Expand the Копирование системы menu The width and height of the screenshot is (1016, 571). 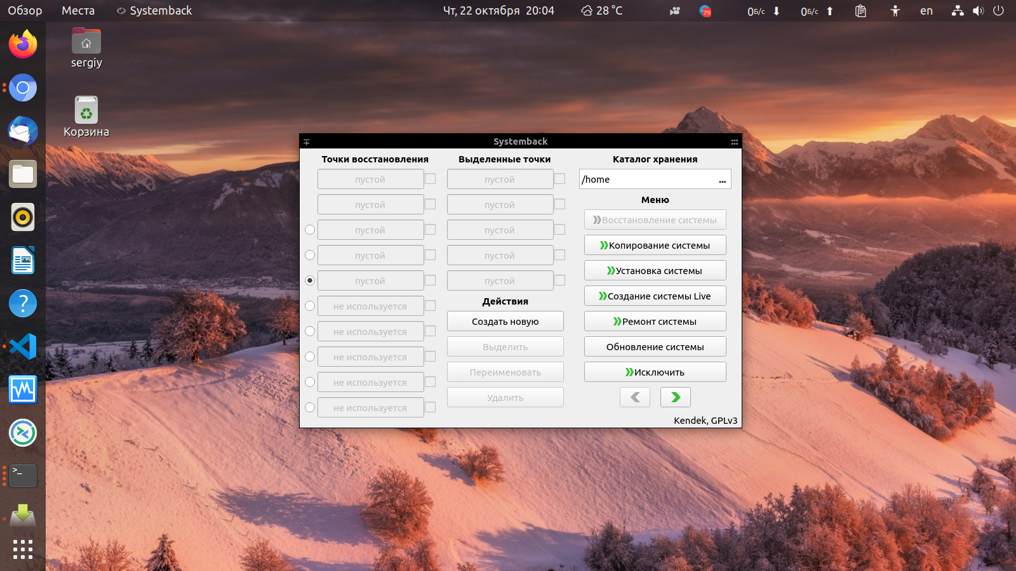(x=655, y=245)
